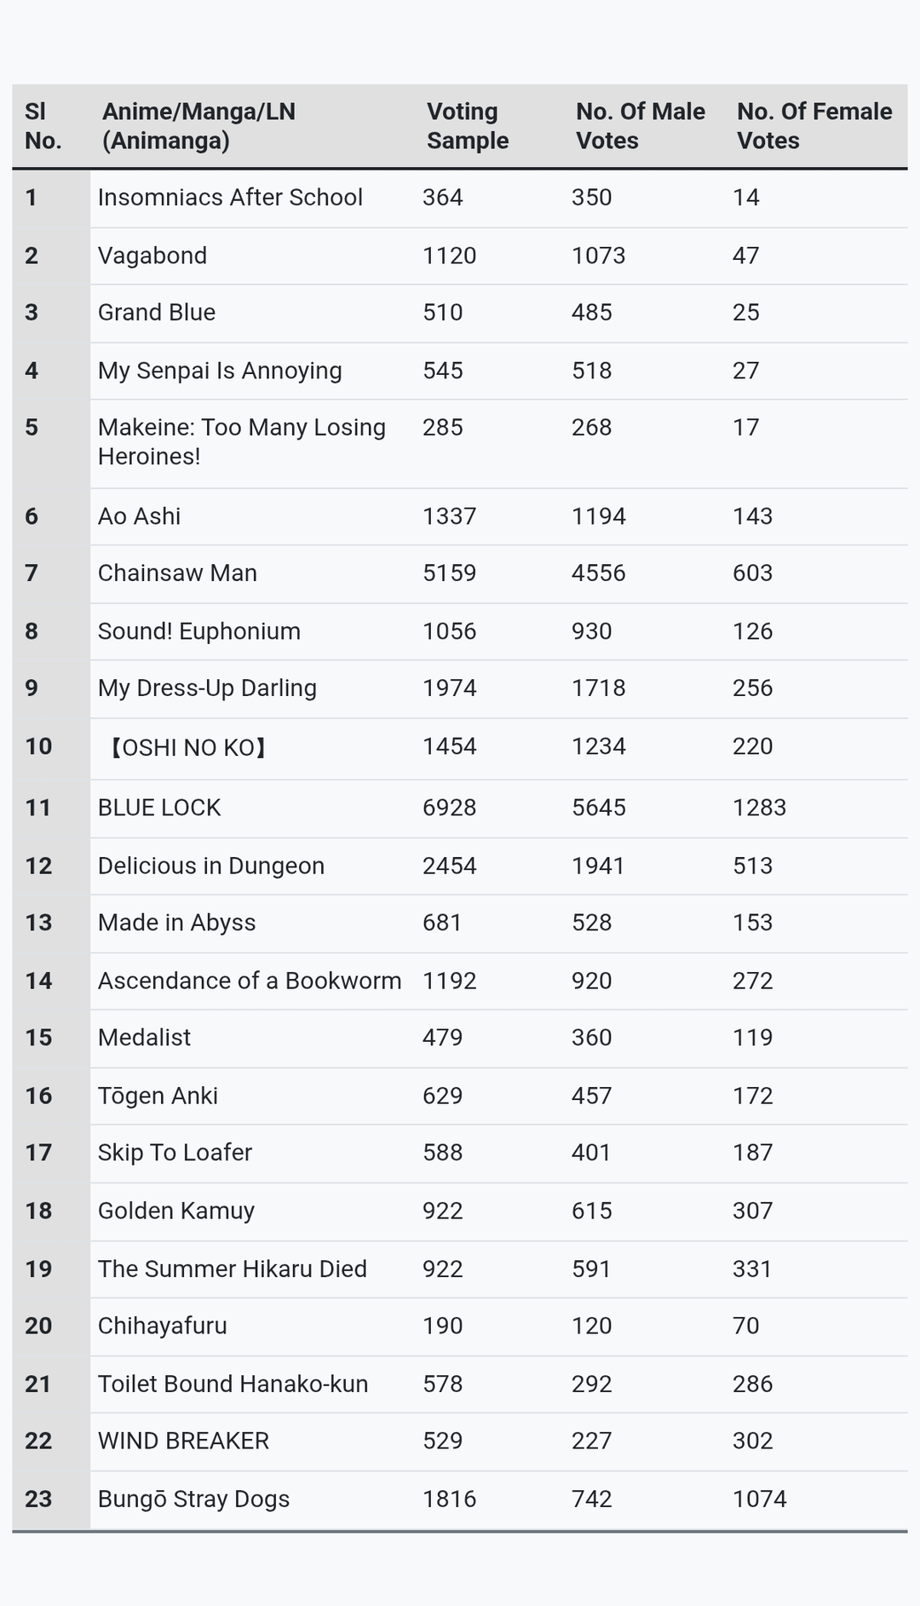Select the Delicious in Dungeon row title

click(210, 866)
